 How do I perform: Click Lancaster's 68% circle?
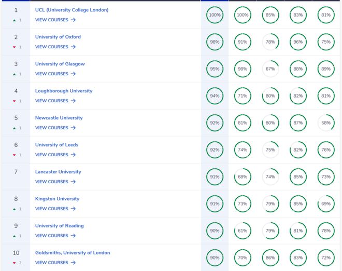243,177
